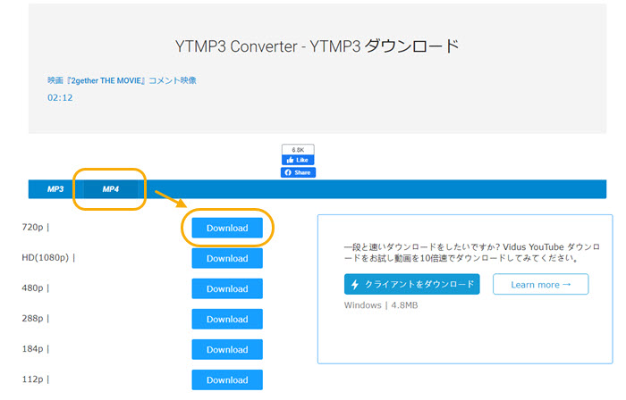This screenshot has width=626, height=400.
Task: Click Download for HD(1080p) quality
Action: tap(227, 258)
